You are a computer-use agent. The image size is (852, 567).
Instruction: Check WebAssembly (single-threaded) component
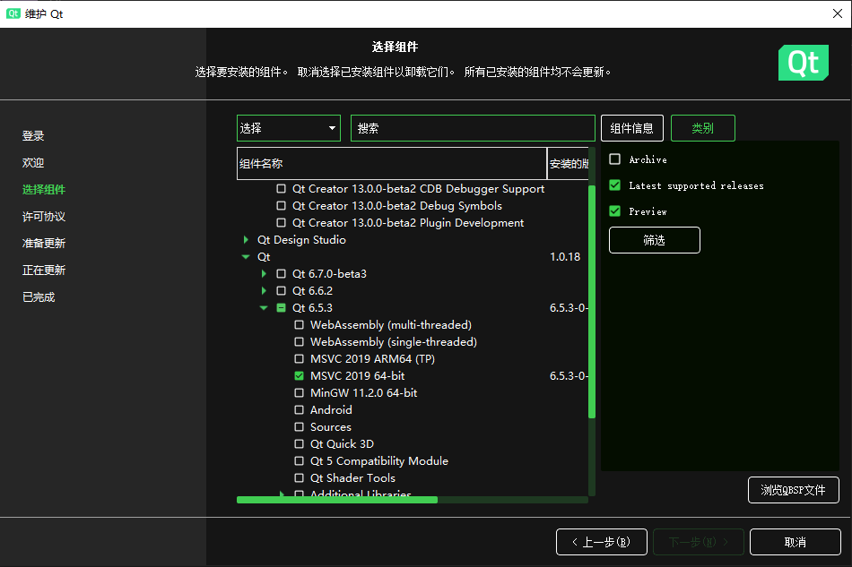pyautogui.click(x=299, y=342)
